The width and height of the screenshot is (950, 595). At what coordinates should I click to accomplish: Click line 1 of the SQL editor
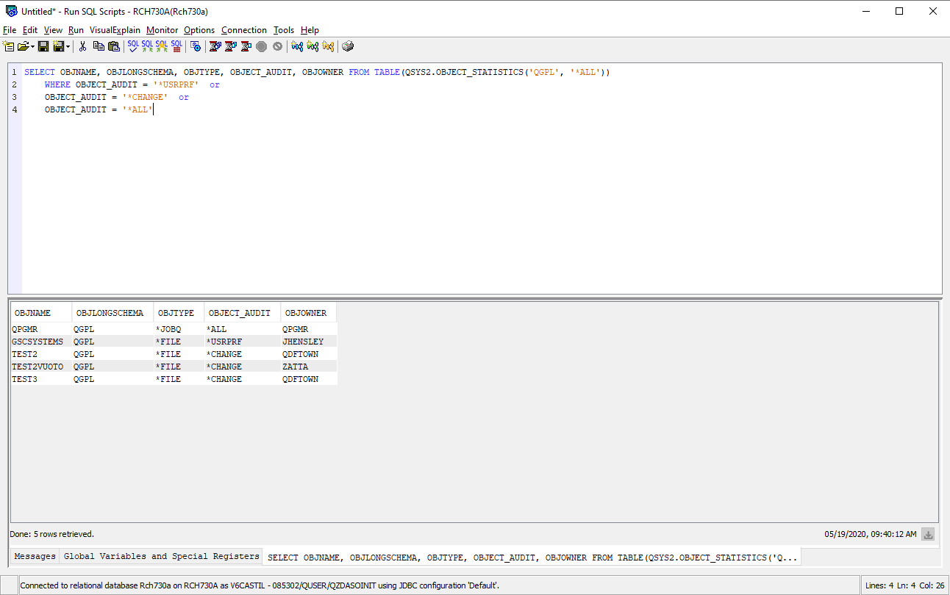coord(317,72)
